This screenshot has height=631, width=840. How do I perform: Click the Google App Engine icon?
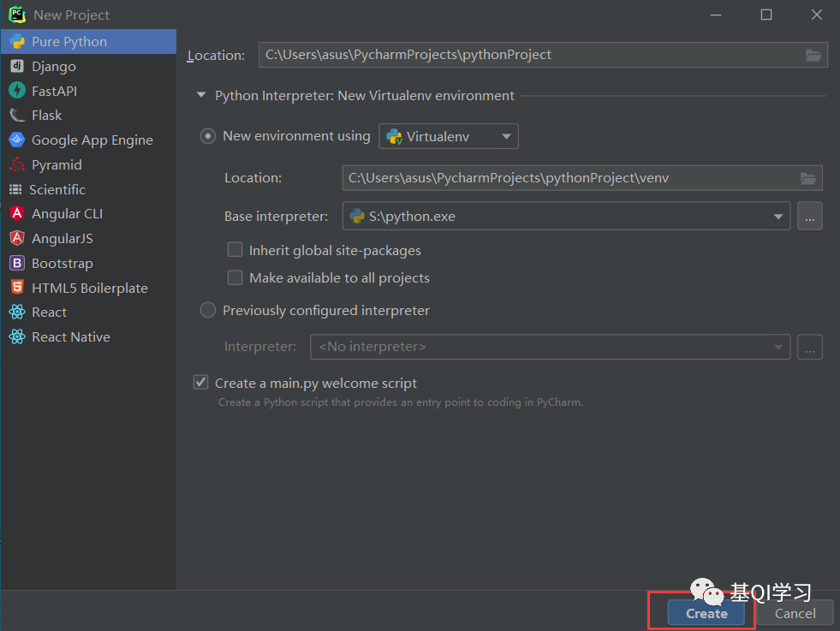pos(17,140)
